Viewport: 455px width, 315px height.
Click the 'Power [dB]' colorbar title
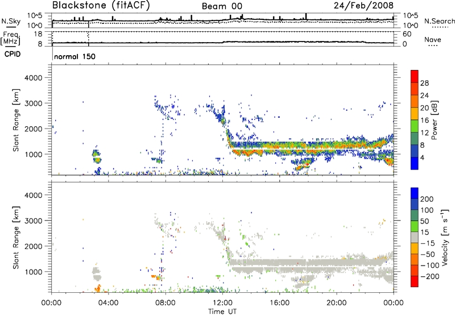tap(434, 120)
